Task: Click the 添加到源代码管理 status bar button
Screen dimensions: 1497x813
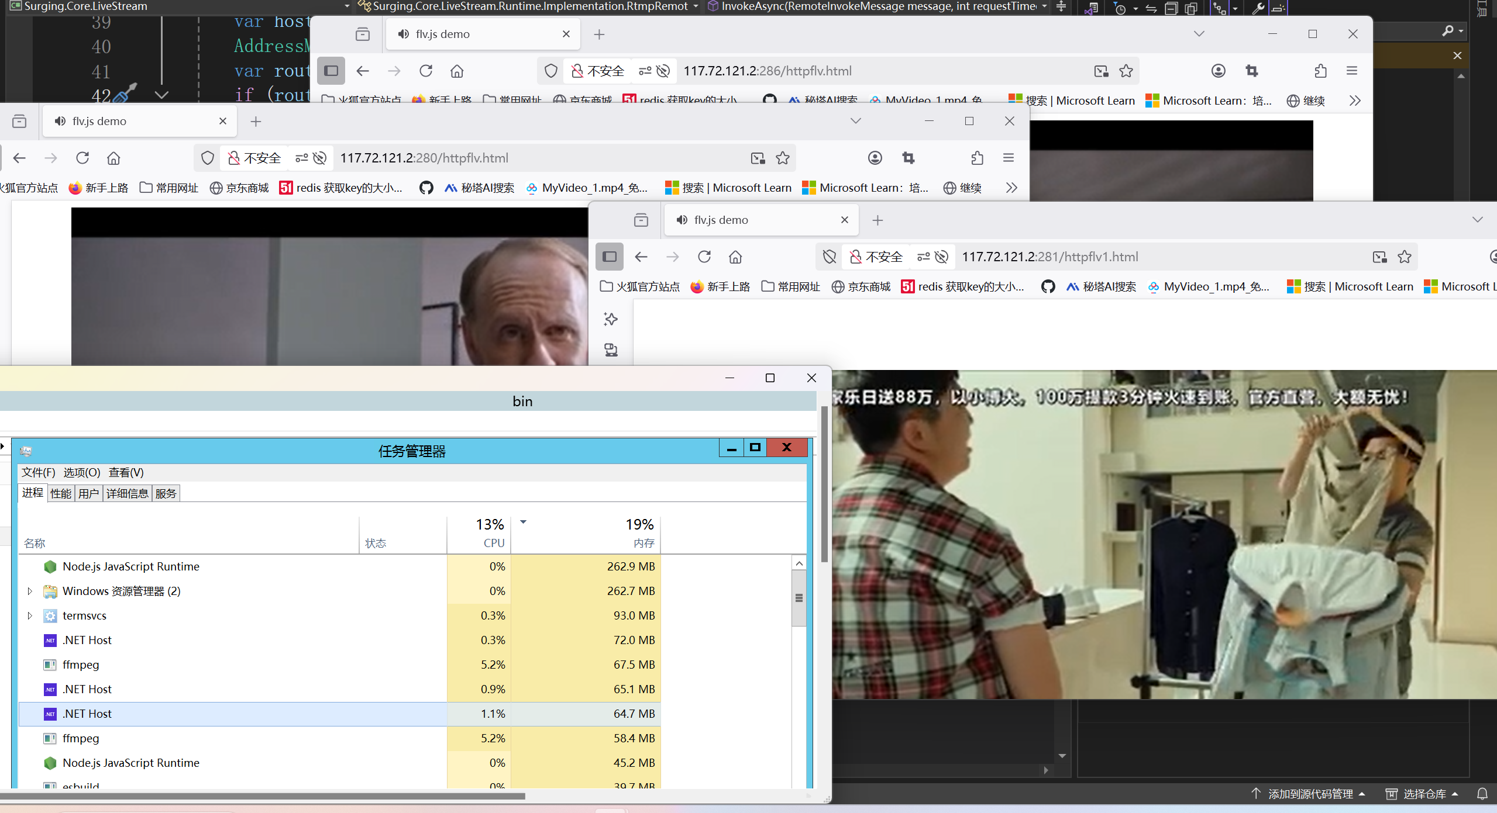Action: point(1309,794)
